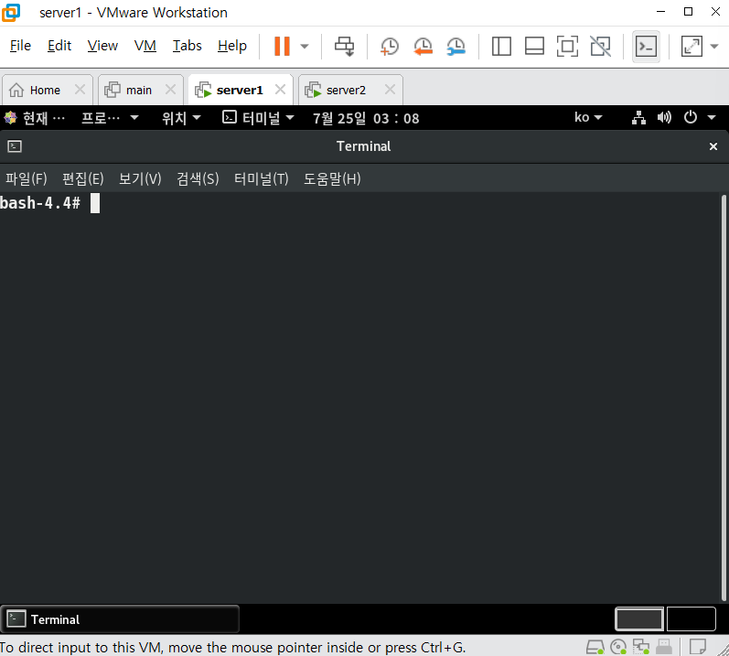Toggle the console view button
The width and height of the screenshot is (729, 656).
pos(647,46)
